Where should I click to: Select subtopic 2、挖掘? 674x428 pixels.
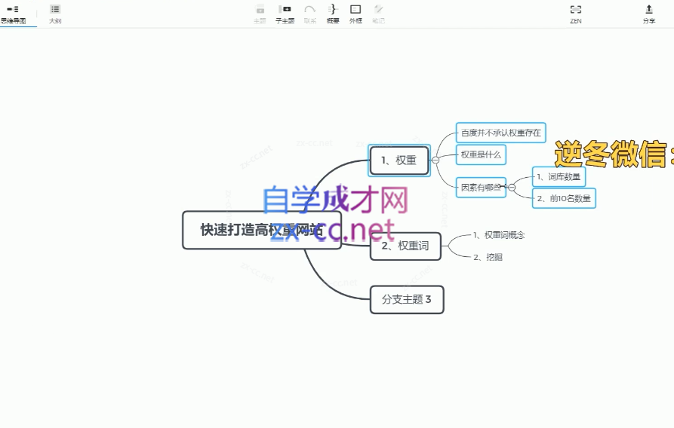click(x=488, y=257)
